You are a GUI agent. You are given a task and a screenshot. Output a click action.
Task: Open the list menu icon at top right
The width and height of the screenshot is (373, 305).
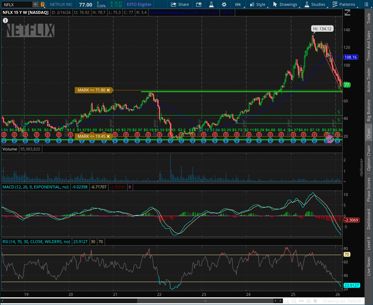pyautogui.click(x=366, y=4)
